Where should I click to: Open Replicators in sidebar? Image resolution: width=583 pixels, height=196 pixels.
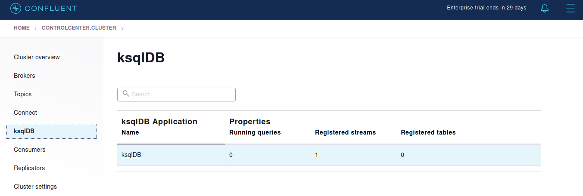coord(29,168)
